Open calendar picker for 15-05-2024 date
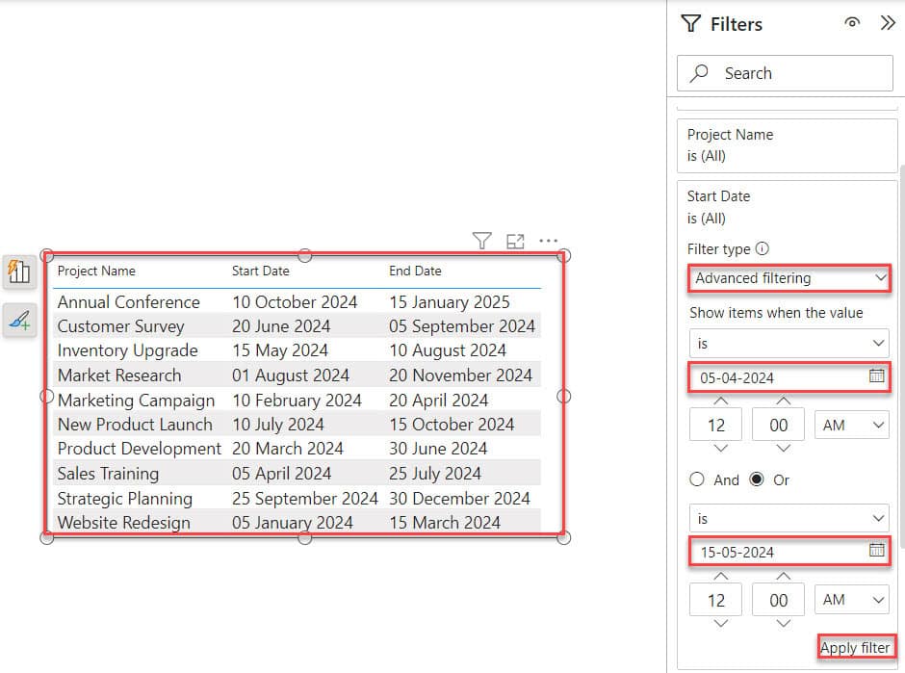The width and height of the screenshot is (905, 673). (x=876, y=550)
